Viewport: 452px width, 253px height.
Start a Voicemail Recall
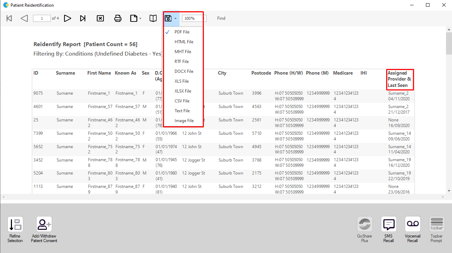(x=413, y=230)
